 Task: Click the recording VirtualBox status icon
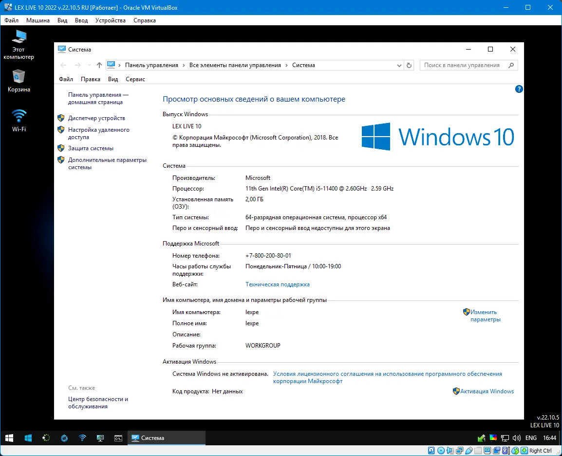497,451
